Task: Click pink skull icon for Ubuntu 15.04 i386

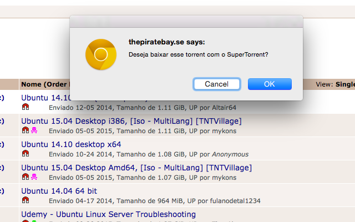Action: tap(34, 130)
